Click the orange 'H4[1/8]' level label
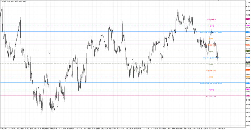The height and width of the screenshot is (130, 251). click(211, 77)
